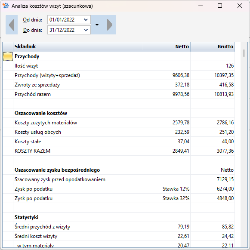Select the Netto column header
The image size is (250, 250).
[x=167, y=46]
